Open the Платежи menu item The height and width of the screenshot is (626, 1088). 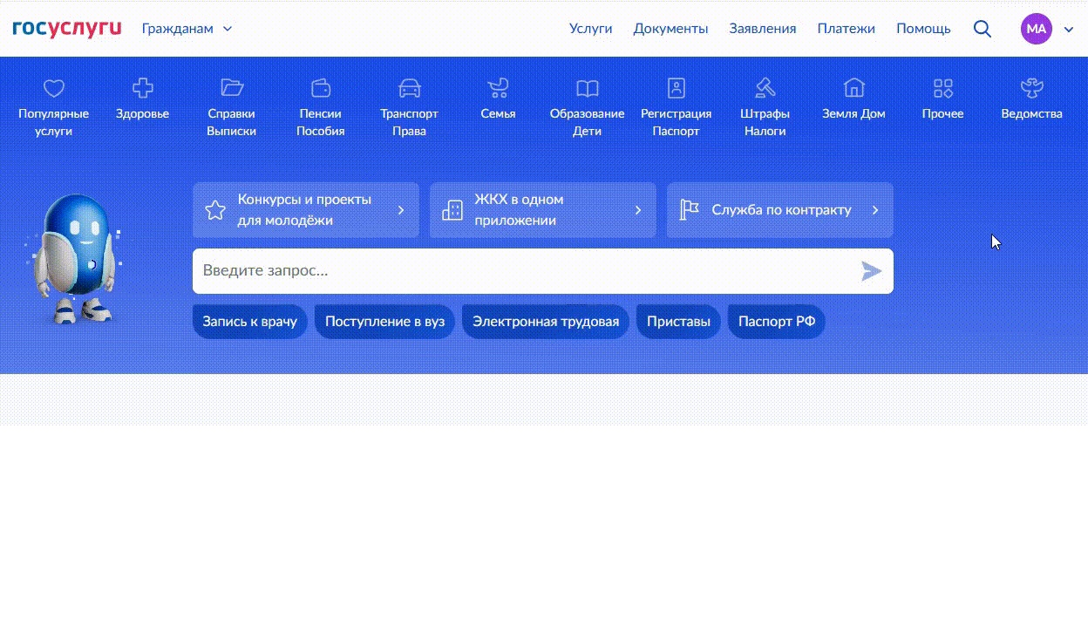coord(846,29)
